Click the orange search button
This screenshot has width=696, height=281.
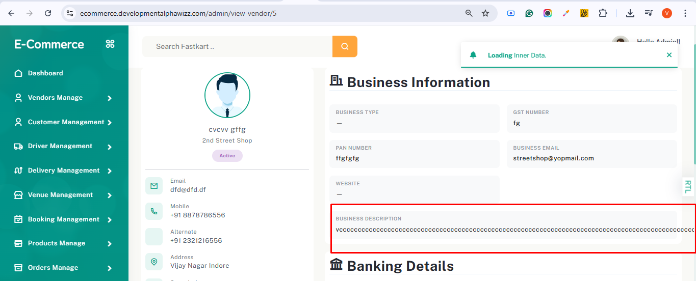(x=345, y=46)
